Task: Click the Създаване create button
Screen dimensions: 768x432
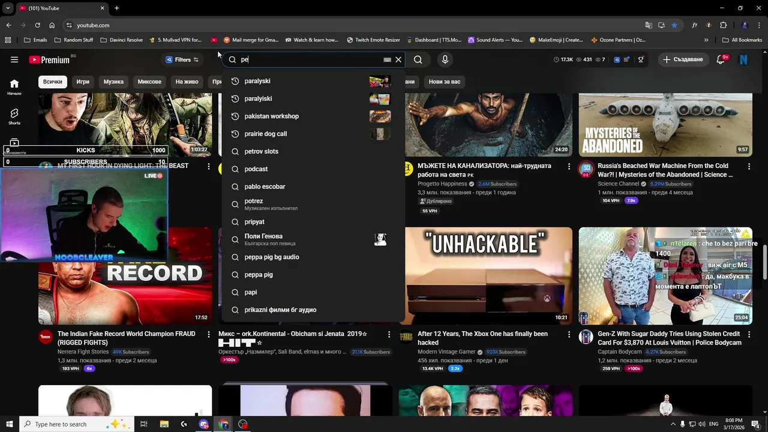Action: pyautogui.click(x=683, y=59)
